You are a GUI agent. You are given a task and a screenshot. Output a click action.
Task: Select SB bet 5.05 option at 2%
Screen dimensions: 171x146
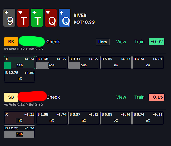(116, 118)
